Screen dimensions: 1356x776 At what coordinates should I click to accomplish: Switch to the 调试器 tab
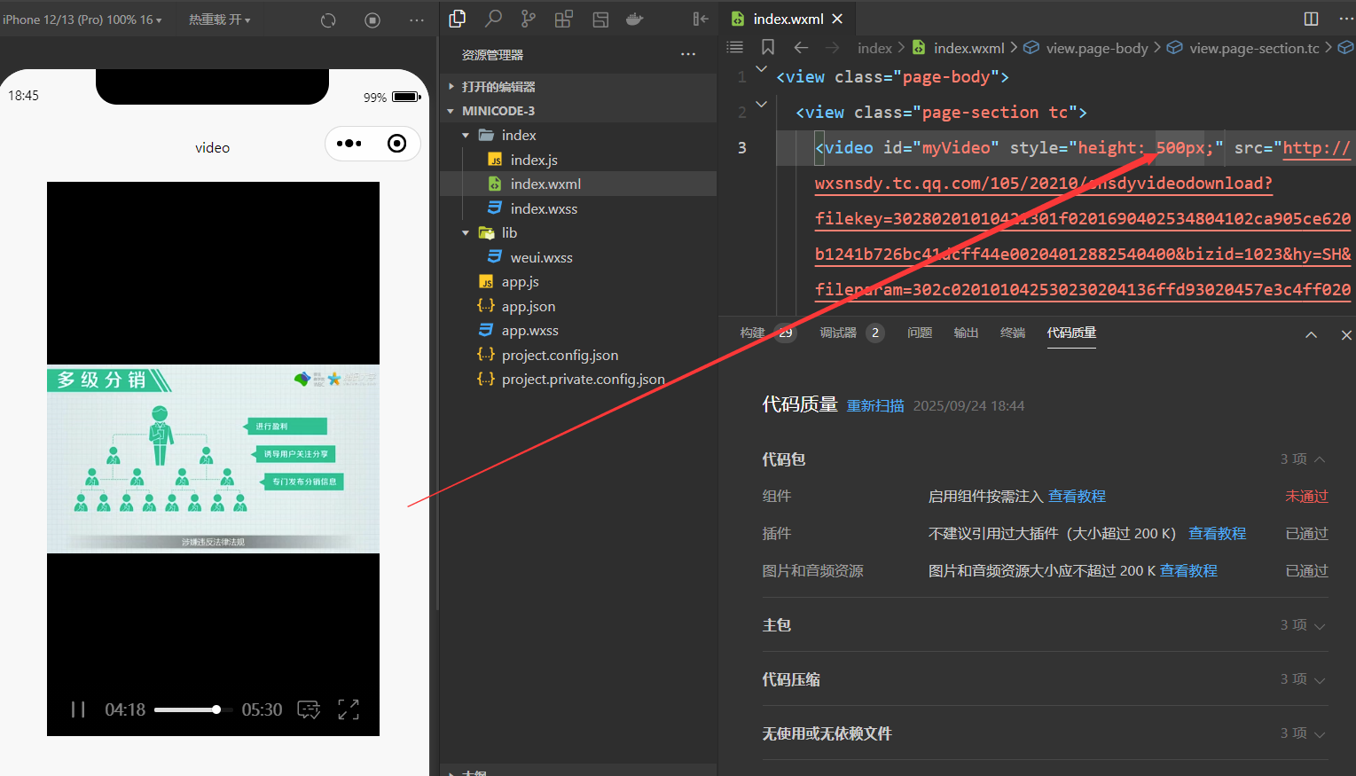point(838,333)
